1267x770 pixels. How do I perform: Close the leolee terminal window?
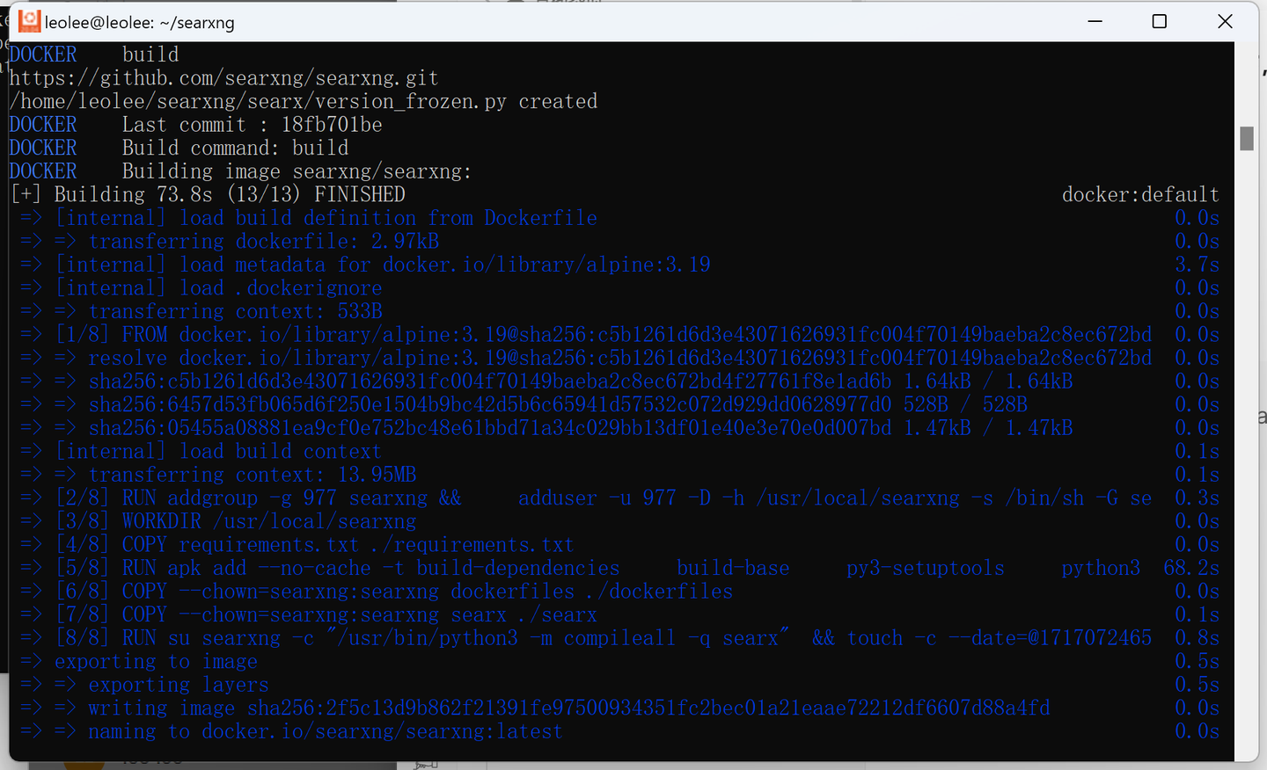click(x=1225, y=21)
